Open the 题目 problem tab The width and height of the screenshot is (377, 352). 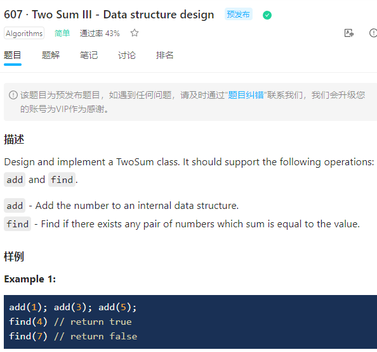point(13,55)
